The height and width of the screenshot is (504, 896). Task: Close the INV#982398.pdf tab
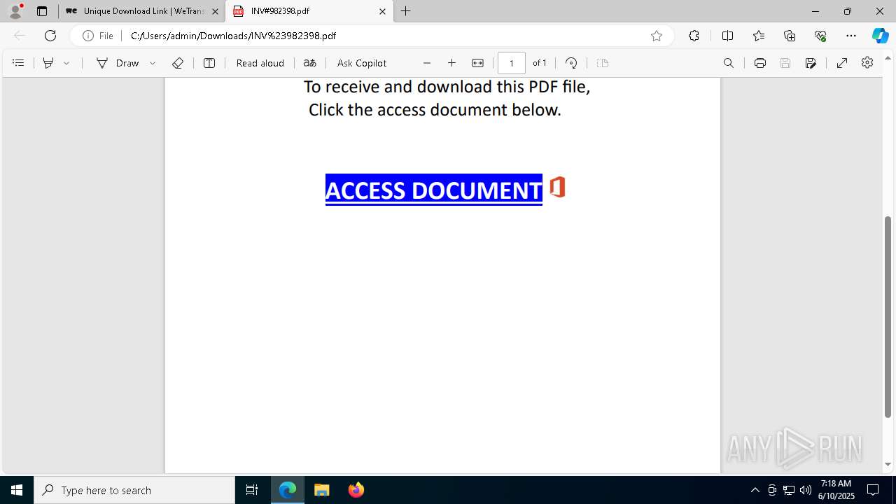pos(382,11)
